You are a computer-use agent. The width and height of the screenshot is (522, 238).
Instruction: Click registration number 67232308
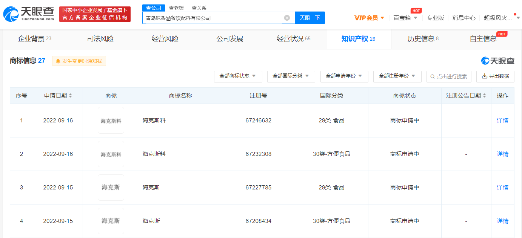pyautogui.click(x=258, y=154)
